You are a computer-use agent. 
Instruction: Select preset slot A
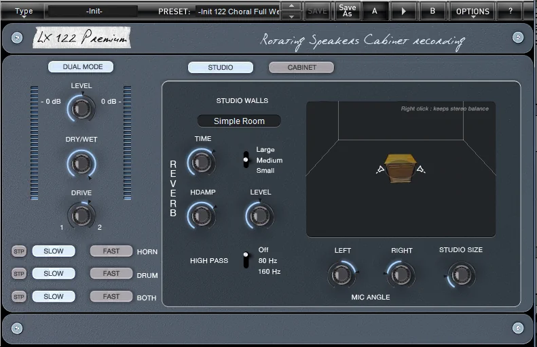click(x=375, y=12)
